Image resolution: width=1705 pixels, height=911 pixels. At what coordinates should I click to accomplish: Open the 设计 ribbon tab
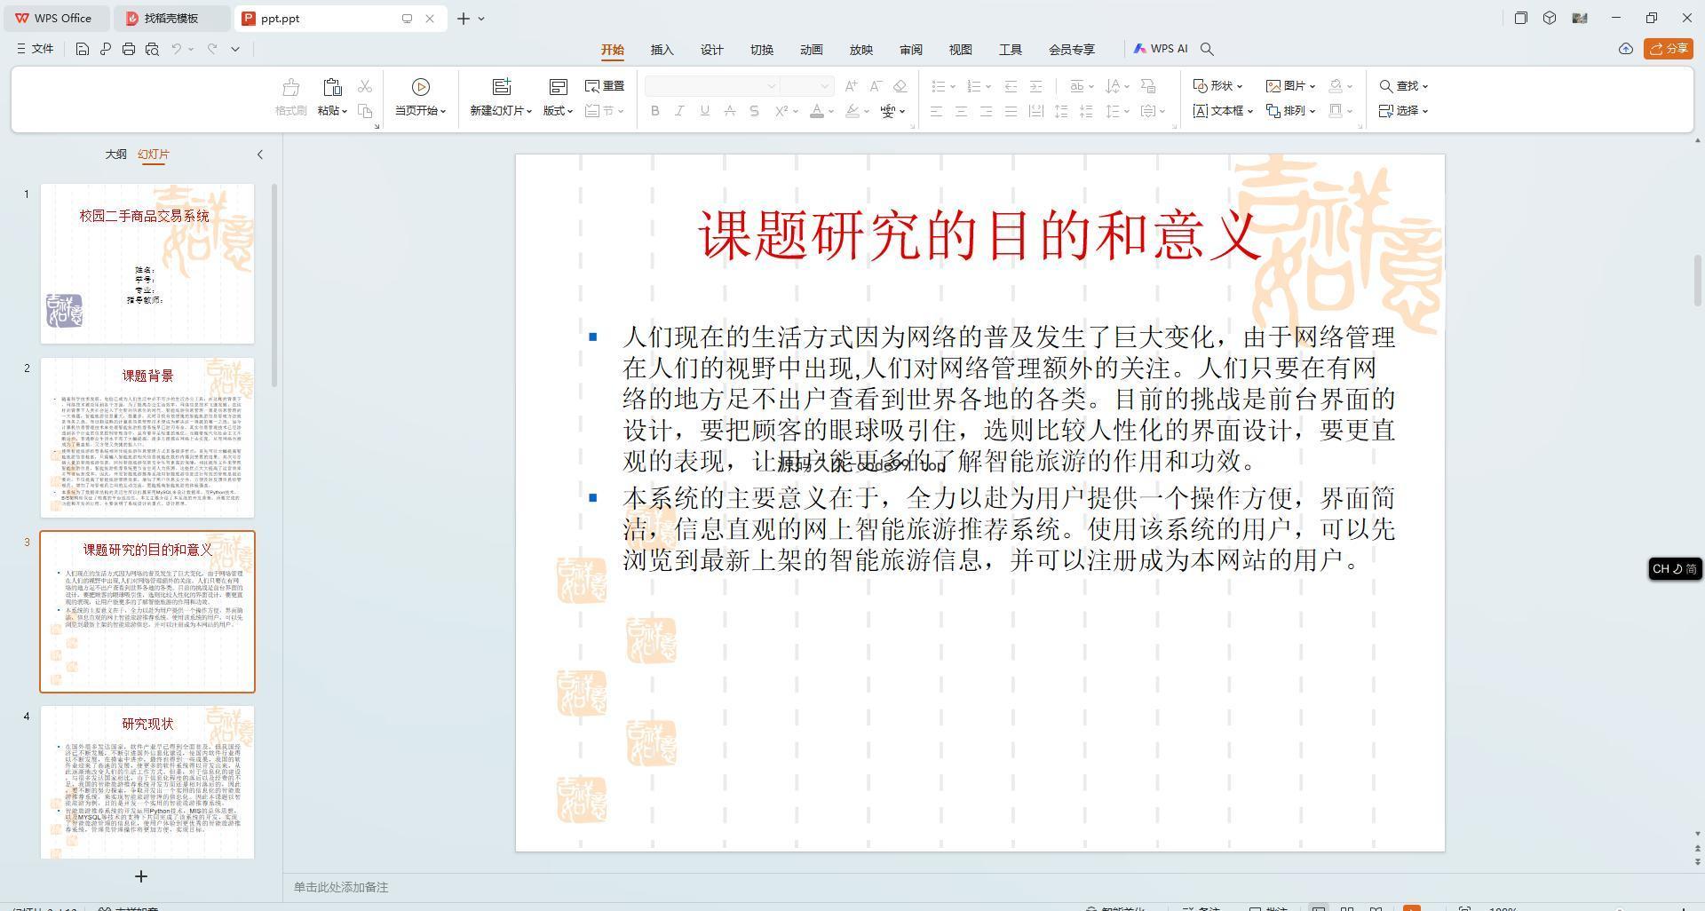(712, 50)
